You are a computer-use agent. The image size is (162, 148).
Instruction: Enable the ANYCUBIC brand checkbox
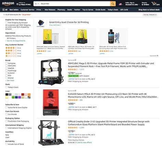pyautogui.click(x=6, y=65)
